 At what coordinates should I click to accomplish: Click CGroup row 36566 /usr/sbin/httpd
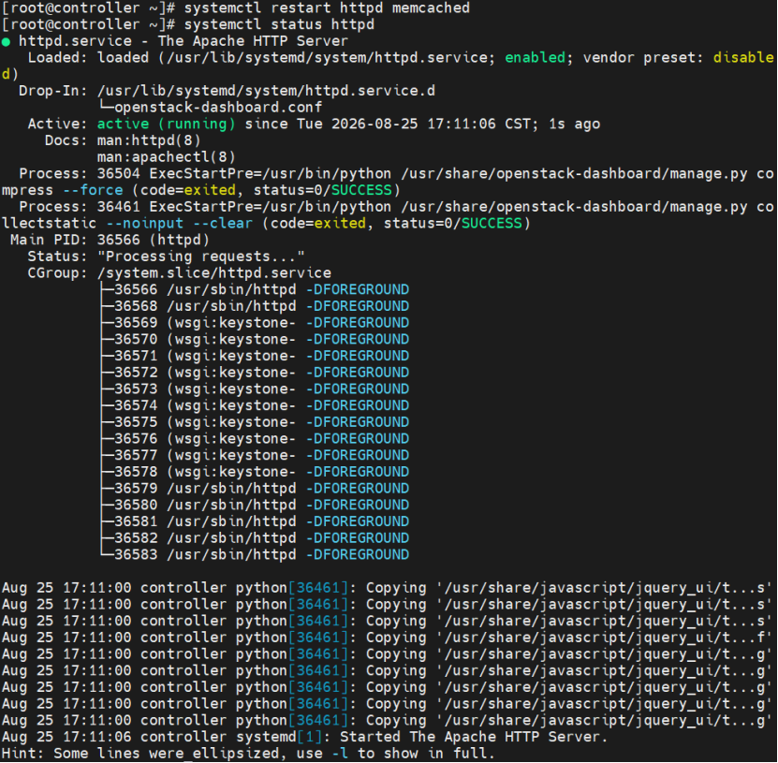pyautogui.click(x=255, y=289)
